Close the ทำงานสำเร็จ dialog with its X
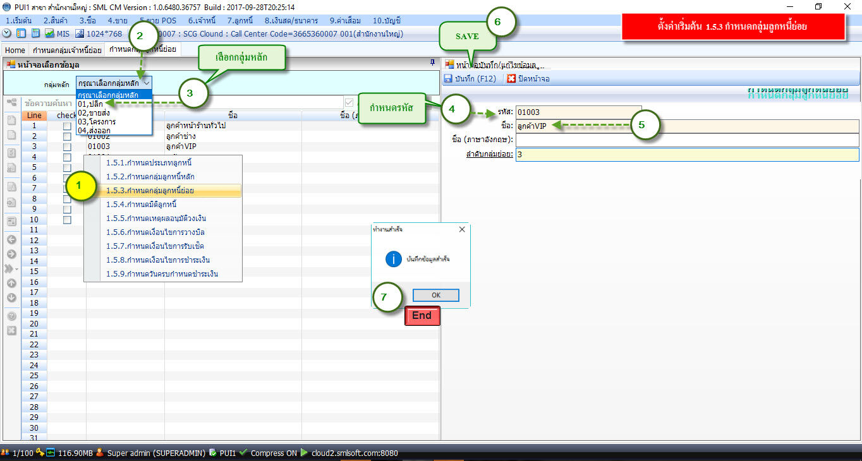The height and width of the screenshot is (461, 862). click(x=461, y=229)
